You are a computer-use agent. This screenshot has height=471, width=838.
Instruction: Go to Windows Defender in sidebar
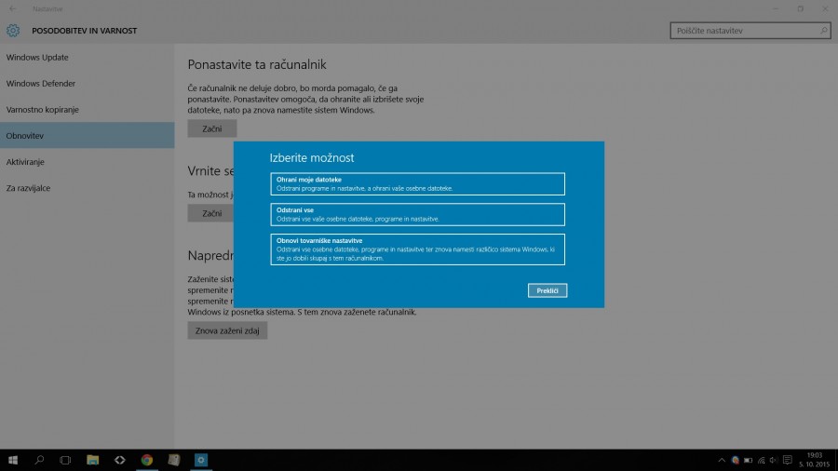[41, 84]
